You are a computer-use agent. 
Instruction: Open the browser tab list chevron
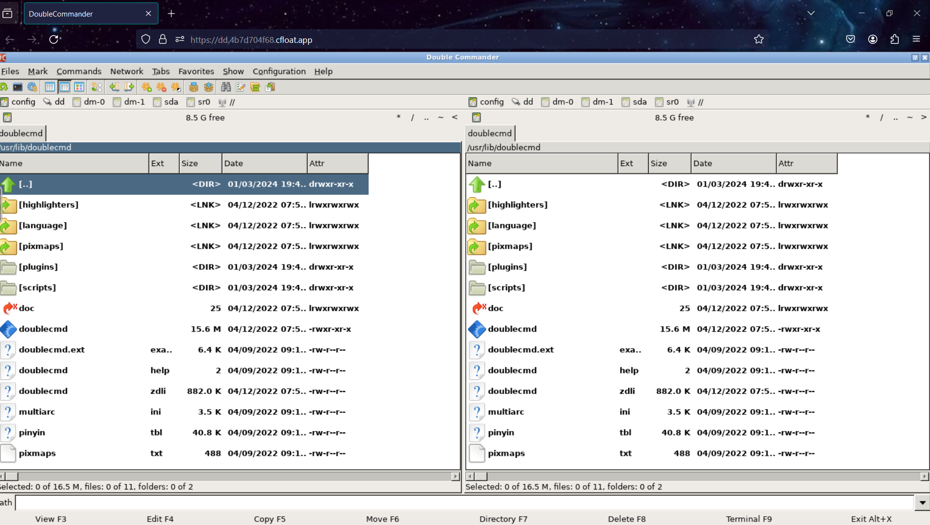[811, 13]
